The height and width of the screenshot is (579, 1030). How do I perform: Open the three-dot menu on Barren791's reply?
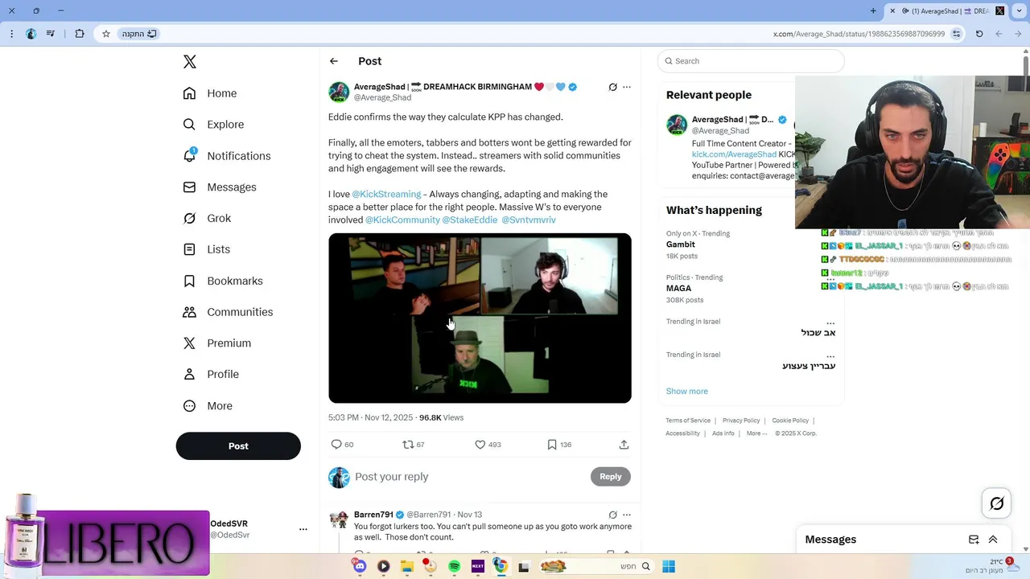tap(627, 515)
